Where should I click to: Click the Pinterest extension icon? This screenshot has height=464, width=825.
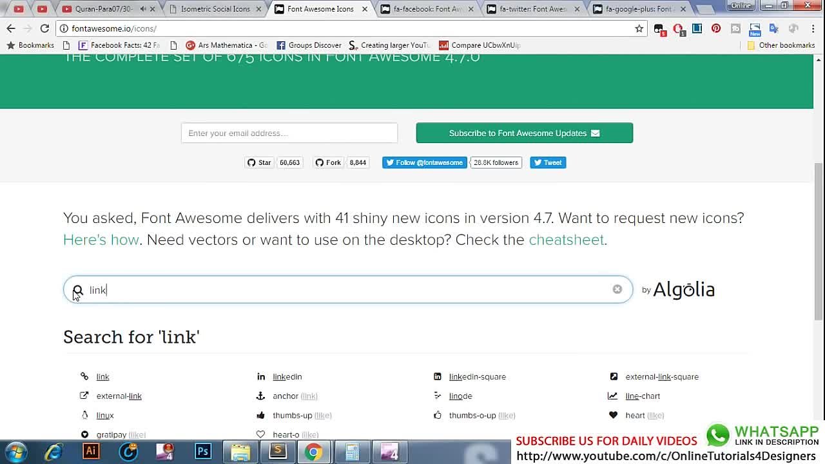pyautogui.click(x=716, y=28)
